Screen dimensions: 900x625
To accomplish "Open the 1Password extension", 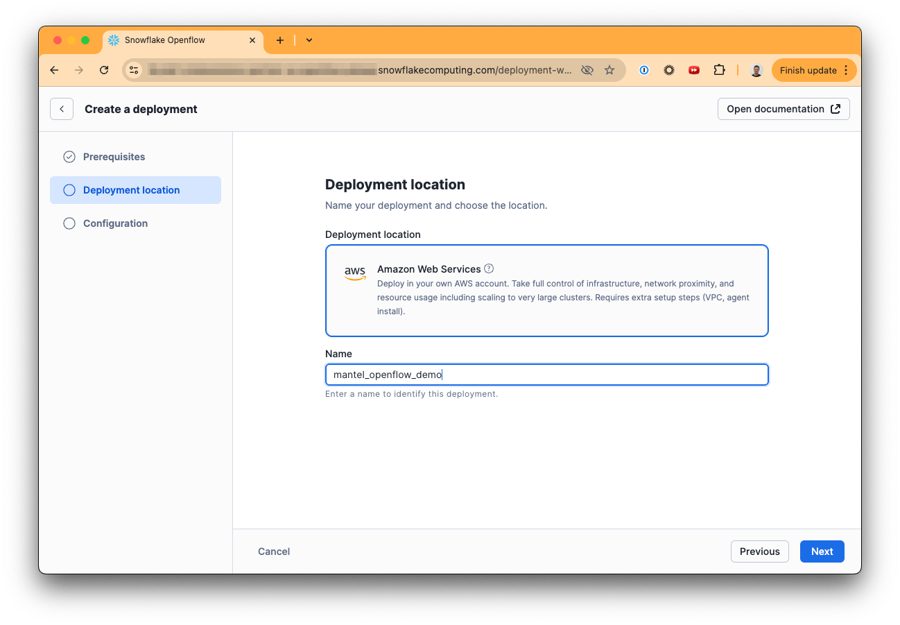I will (x=644, y=70).
